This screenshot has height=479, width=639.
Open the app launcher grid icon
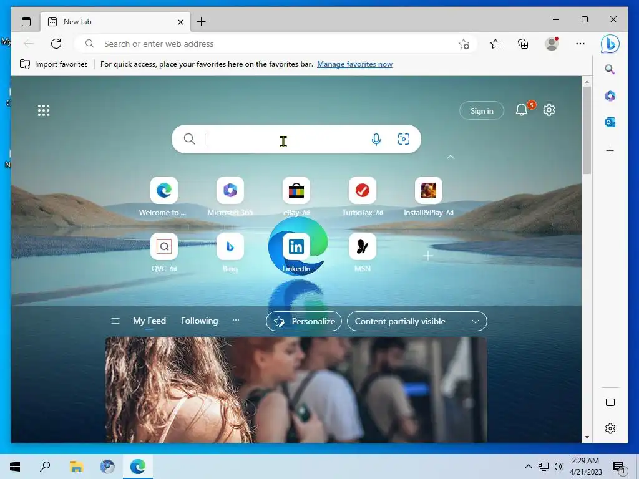tap(44, 110)
